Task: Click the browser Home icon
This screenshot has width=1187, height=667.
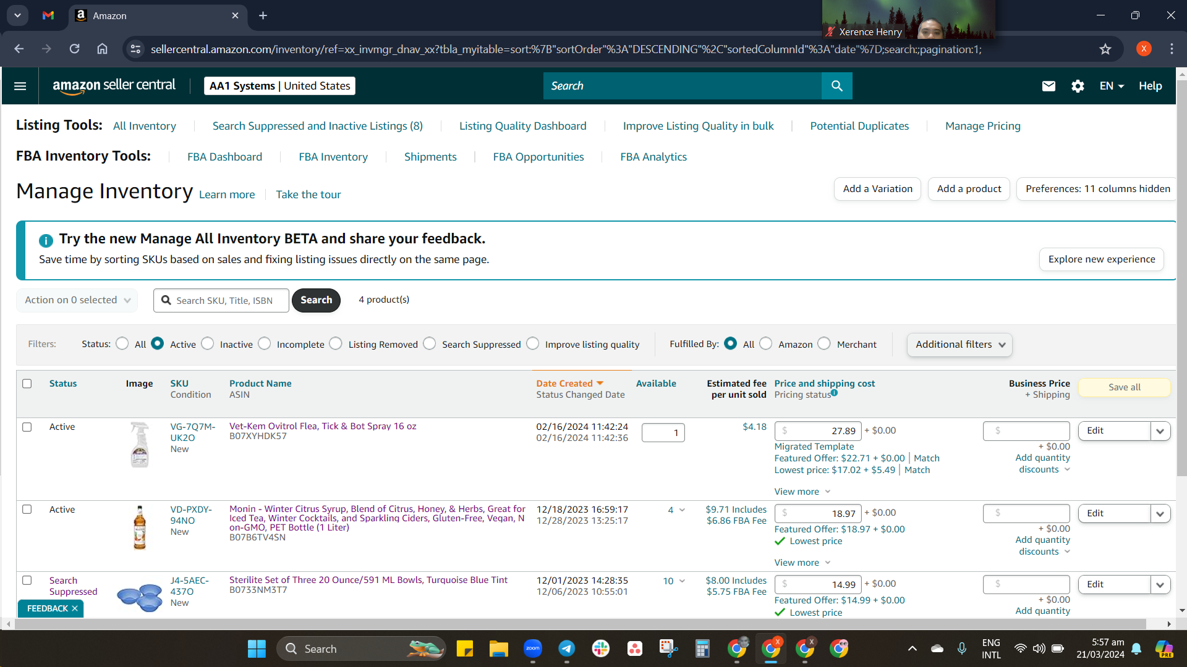Action: click(x=103, y=49)
